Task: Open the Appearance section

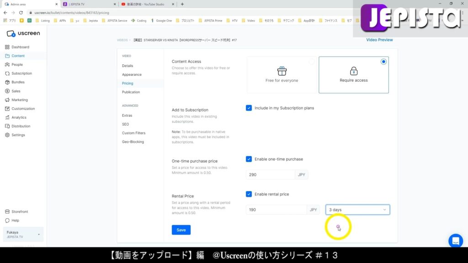Action: pos(132,74)
